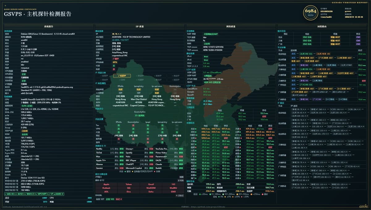Click the Sohu mail provider cell
Viewport: 371px width, 210px height.
pos(151,192)
